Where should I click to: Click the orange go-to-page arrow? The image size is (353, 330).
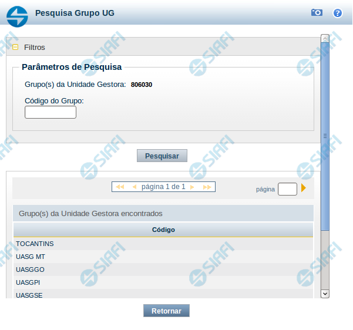pyautogui.click(x=304, y=188)
